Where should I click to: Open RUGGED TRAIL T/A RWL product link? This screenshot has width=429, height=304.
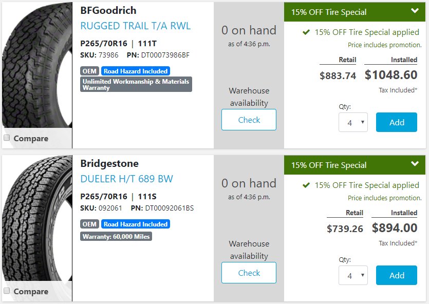[136, 26]
